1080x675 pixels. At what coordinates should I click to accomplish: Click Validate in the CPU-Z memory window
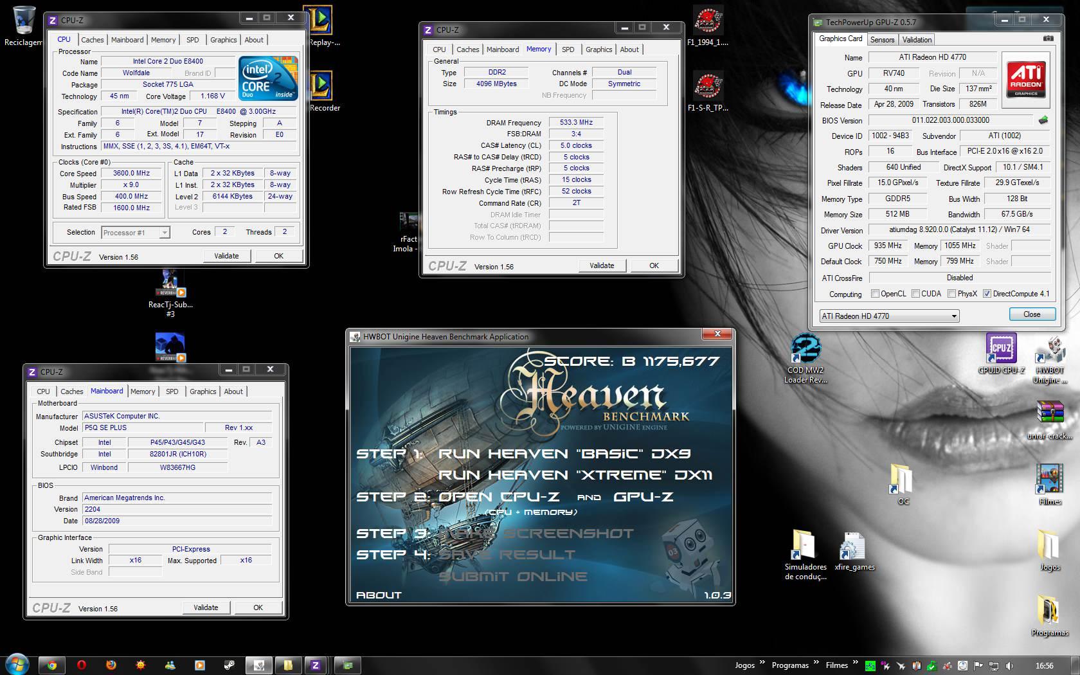(x=602, y=265)
